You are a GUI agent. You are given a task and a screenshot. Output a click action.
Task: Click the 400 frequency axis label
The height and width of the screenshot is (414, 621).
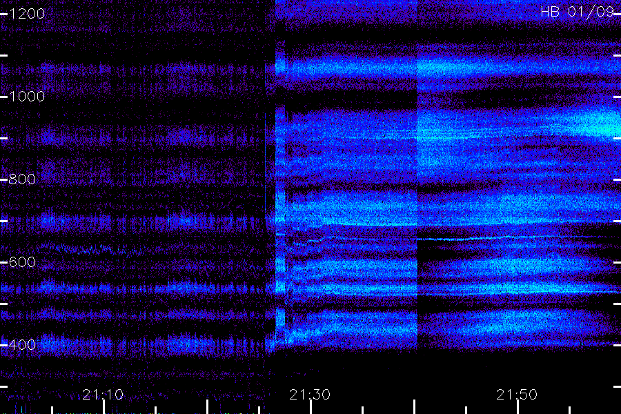tap(22, 345)
